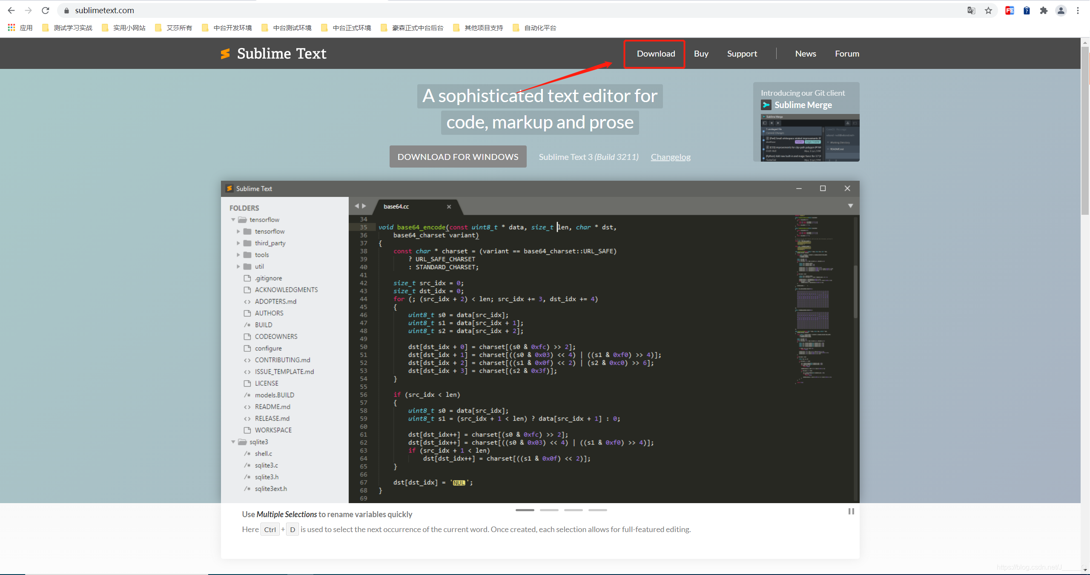Open sqlite3.c file in sidebar
The height and width of the screenshot is (575, 1090).
point(266,465)
